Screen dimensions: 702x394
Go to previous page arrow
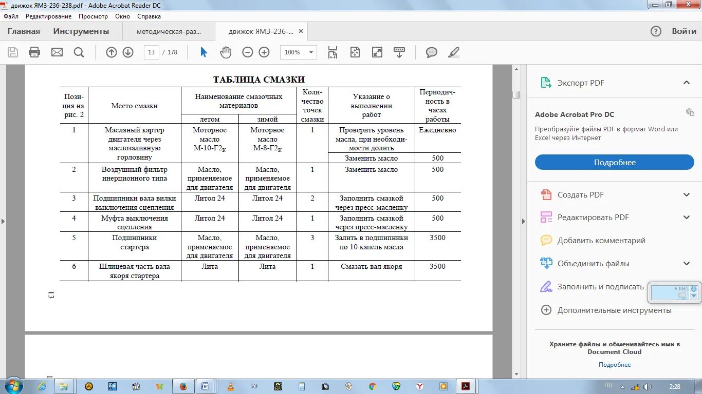(112, 52)
